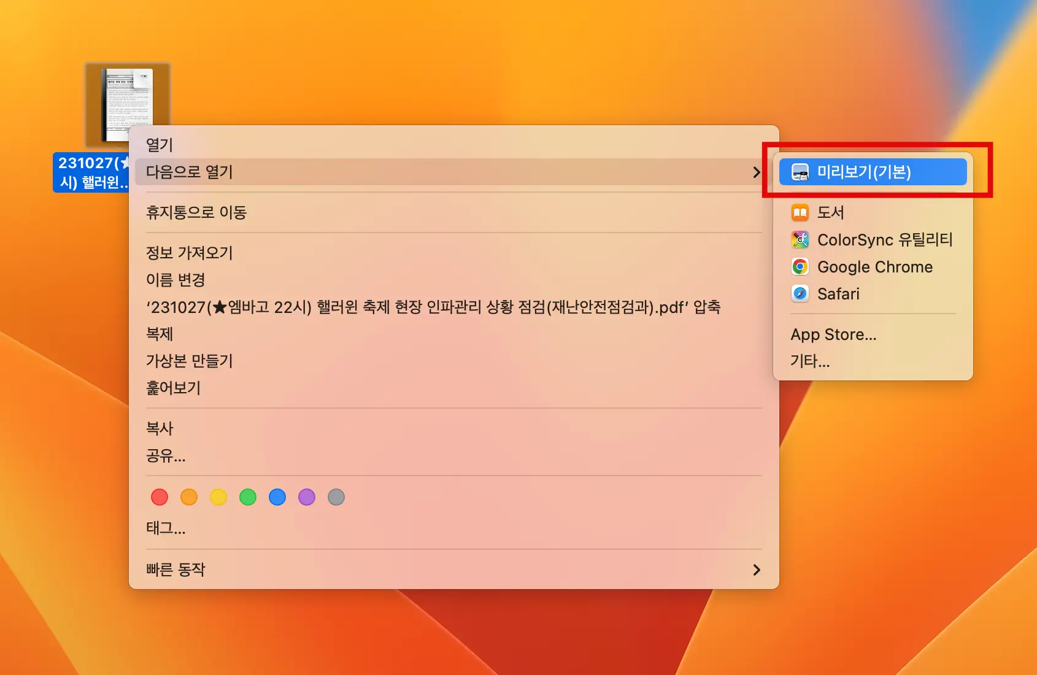Viewport: 1037px width, 675px height.
Task: Choose 열기 from context menu
Action: tap(454, 145)
